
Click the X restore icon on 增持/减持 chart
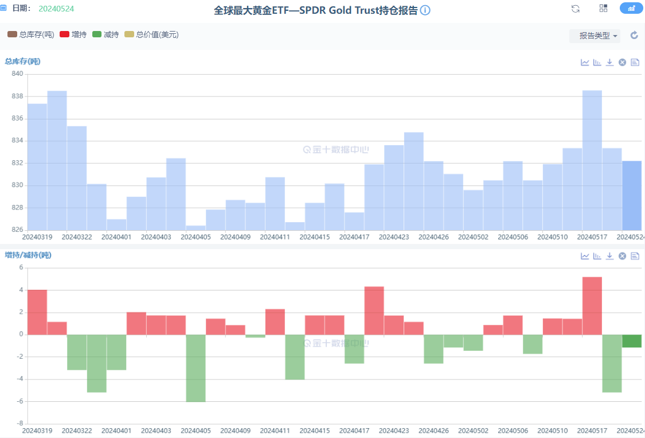pyautogui.click(x=623, y=256)
